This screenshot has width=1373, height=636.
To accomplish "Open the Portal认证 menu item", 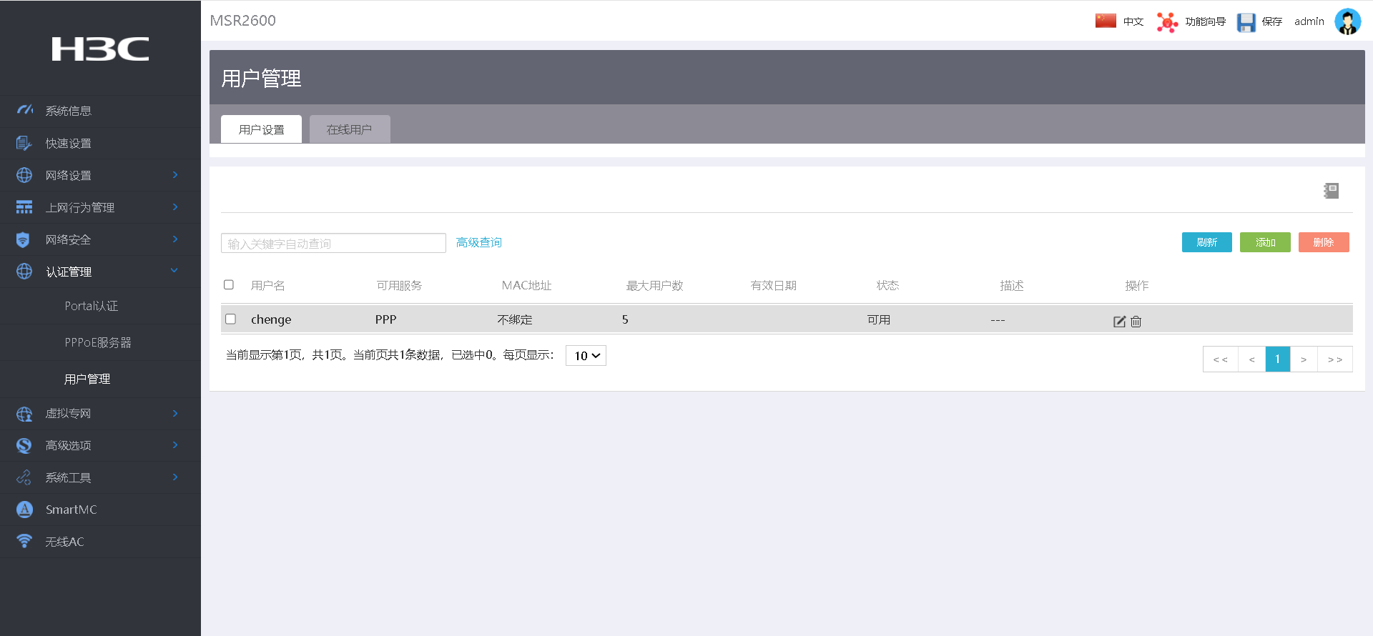I will (x=92, y=306).
